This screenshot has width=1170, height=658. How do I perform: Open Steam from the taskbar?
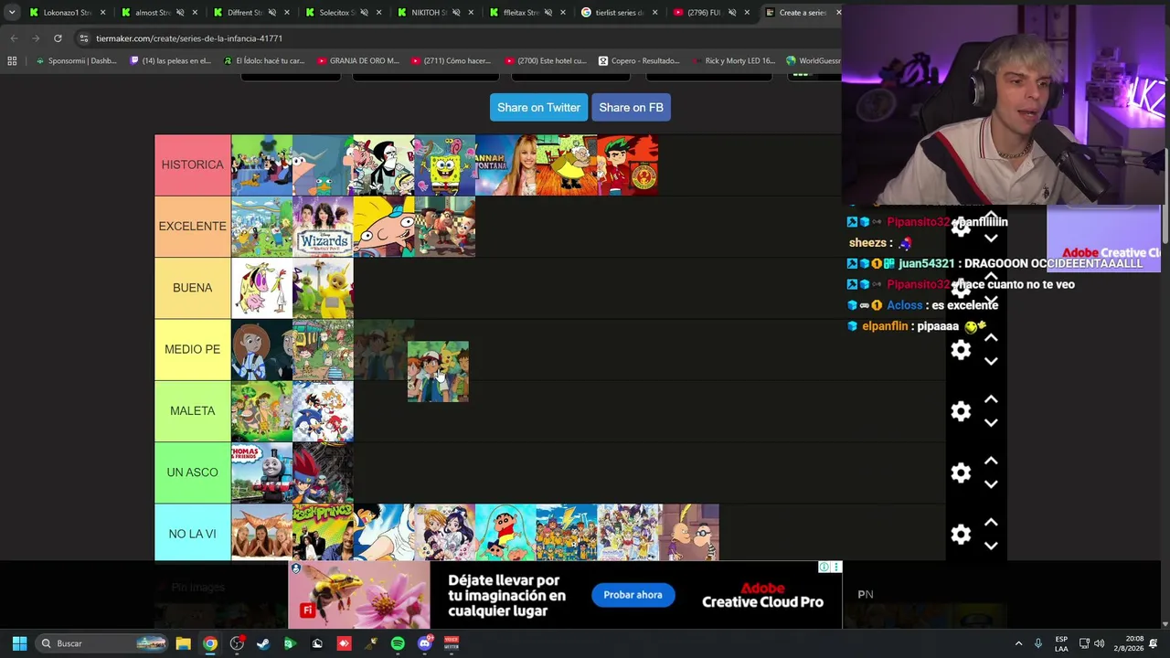coord(263,643)
